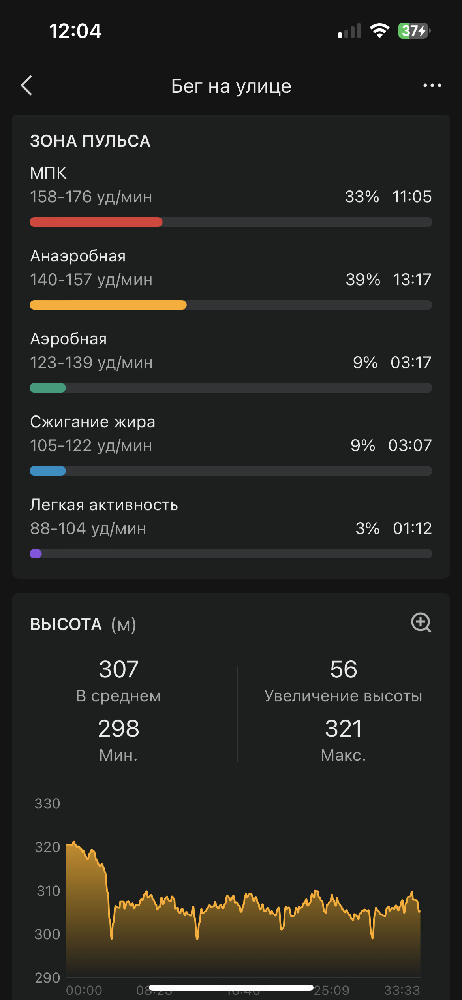
Task: Open the three-dots more options menu
Action: pos(432,85)
